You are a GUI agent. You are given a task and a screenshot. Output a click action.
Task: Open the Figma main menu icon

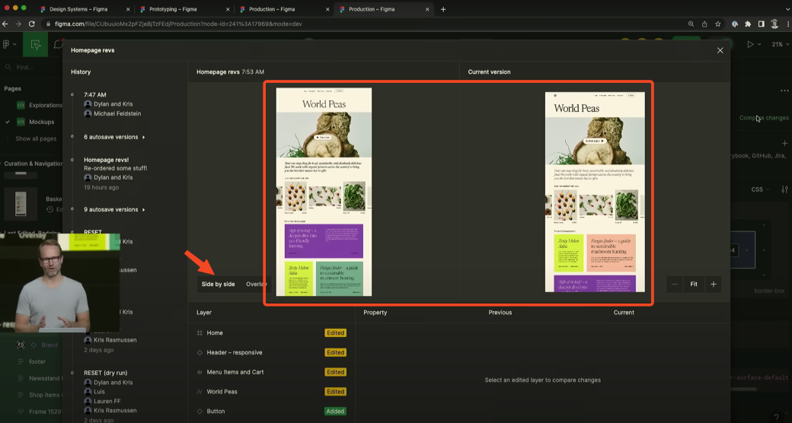click(x=8, y=44)
